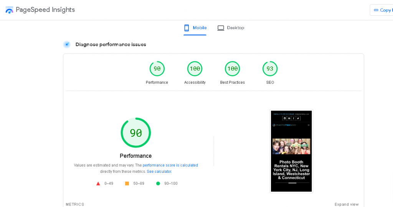Click the Performance label under small gauge
Image resolution: width=393 pixels, height=207 pixels.
tap(157, 82)
